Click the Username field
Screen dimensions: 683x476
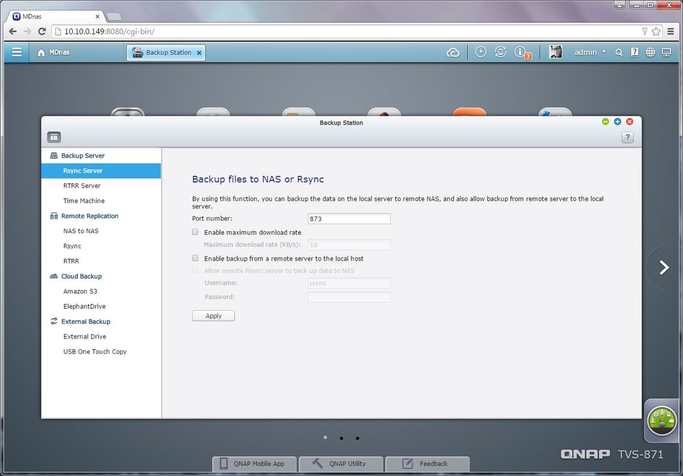pyautogui.click(x=349, y=283)
